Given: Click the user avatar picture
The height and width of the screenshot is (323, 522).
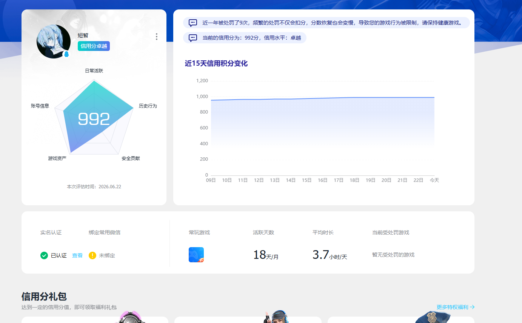Looking at the screenshot, I should click(x=54, y=42).
